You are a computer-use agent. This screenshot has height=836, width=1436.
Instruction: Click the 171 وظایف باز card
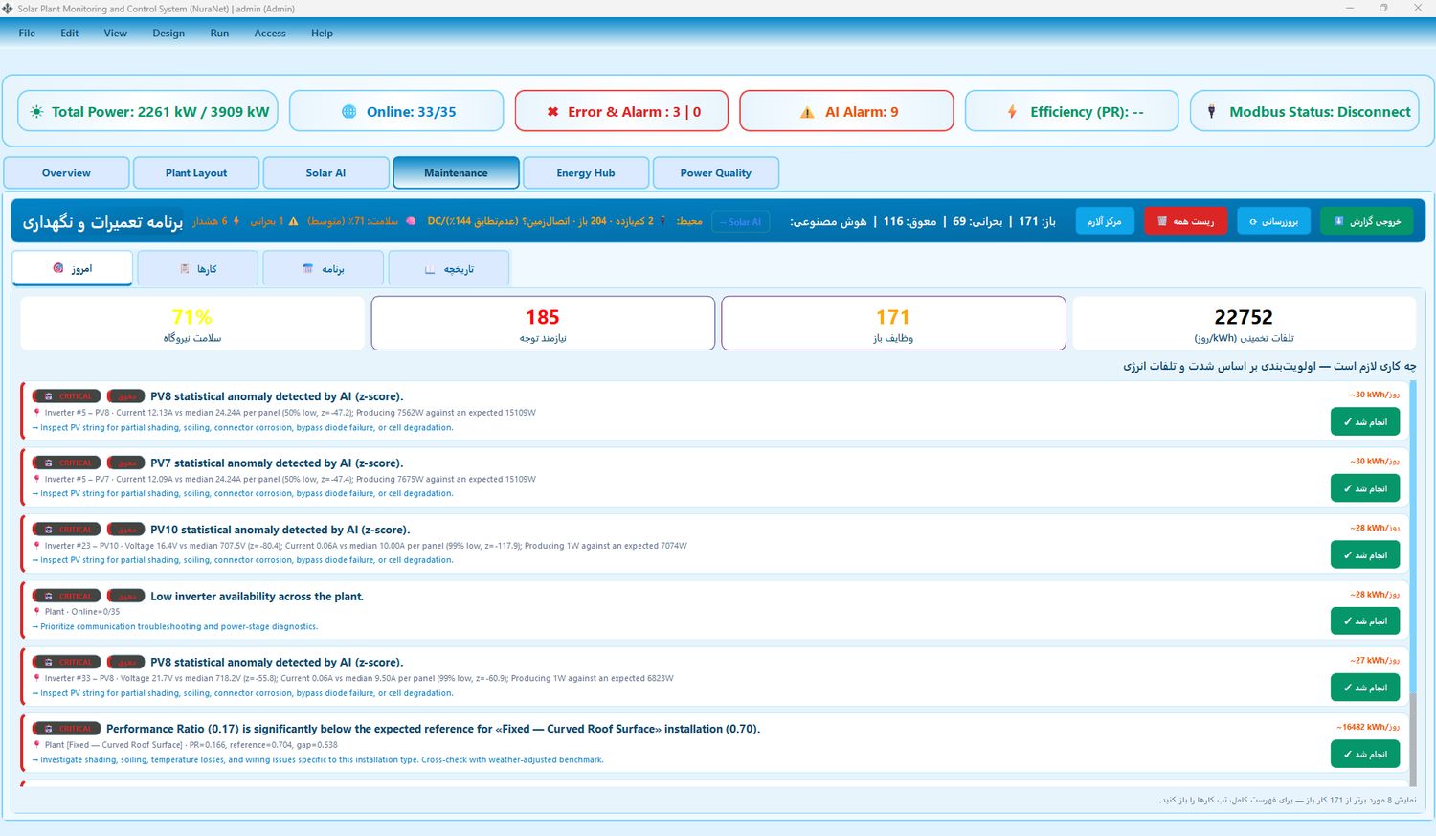click(893, 324)
